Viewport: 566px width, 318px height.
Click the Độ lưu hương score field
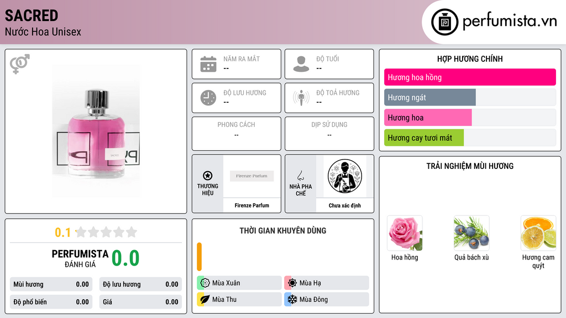click(140, 284)
